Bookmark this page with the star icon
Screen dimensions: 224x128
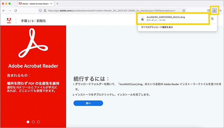[184, 10]
